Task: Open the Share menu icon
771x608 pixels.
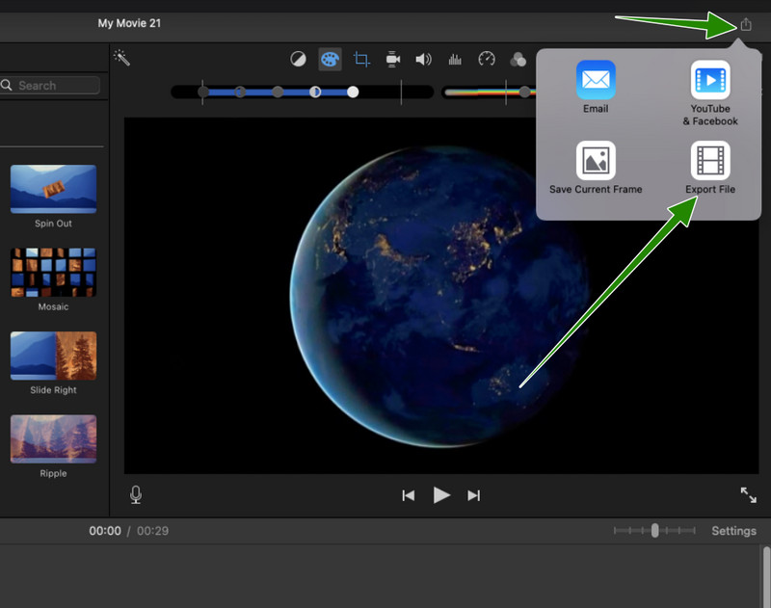Action: pyautogui.click(x=744, y=22)
